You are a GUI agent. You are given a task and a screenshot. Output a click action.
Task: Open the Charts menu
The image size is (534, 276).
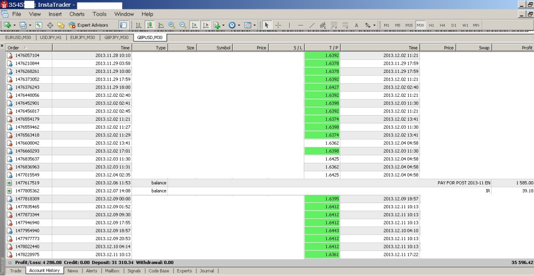[77, 14]
